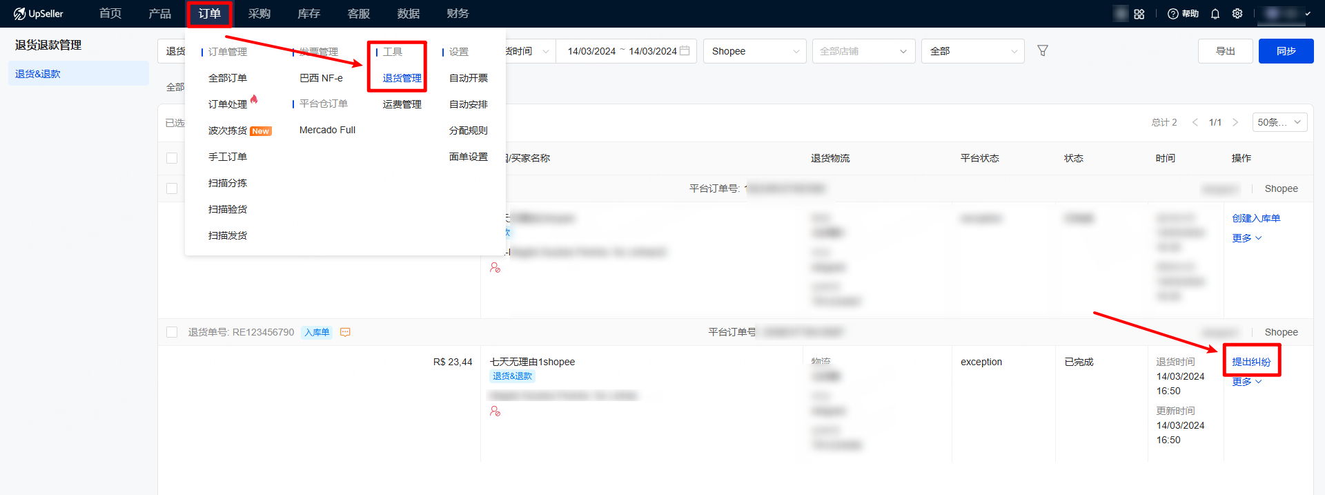Click the UpSeller logo icon
This screenshot has width=1325, height=495.
[x=19, y=14]
